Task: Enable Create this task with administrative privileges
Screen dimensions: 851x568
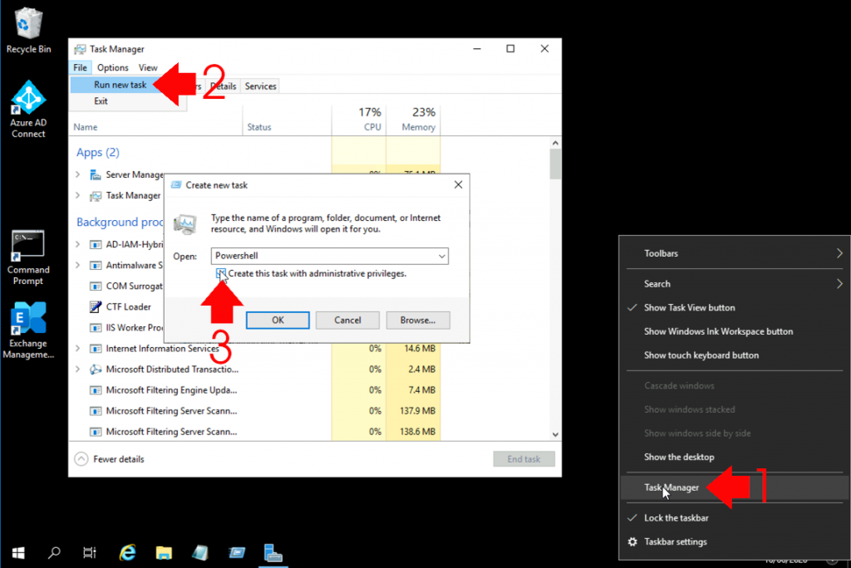Action: point(221,273)
